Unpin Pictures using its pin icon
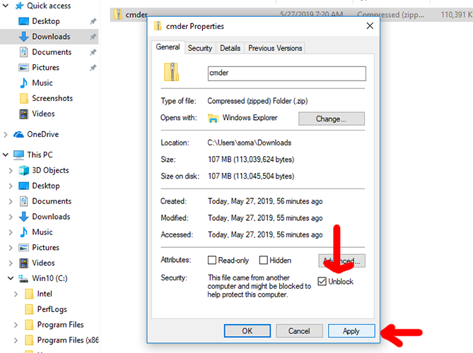 [x=93, y=68]
